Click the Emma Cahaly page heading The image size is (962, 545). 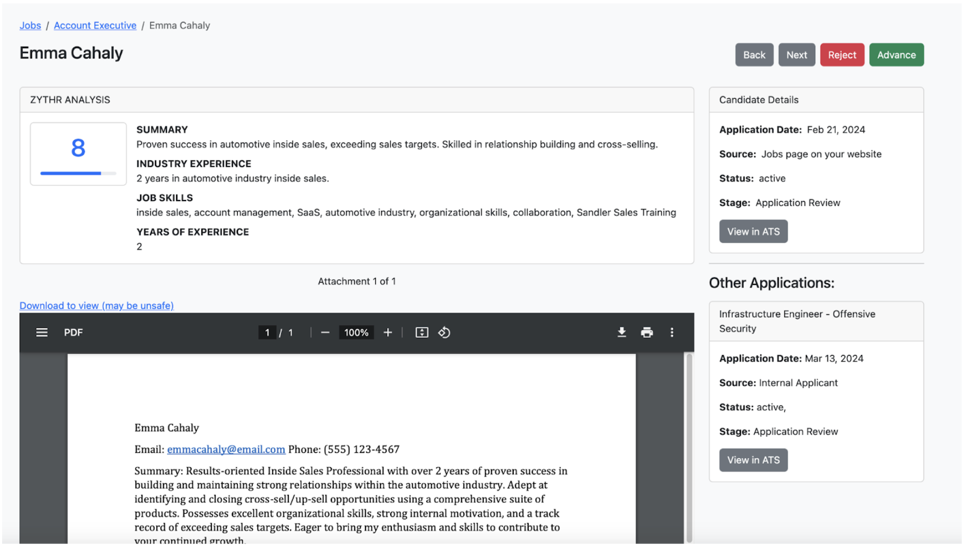click(71, 53)
